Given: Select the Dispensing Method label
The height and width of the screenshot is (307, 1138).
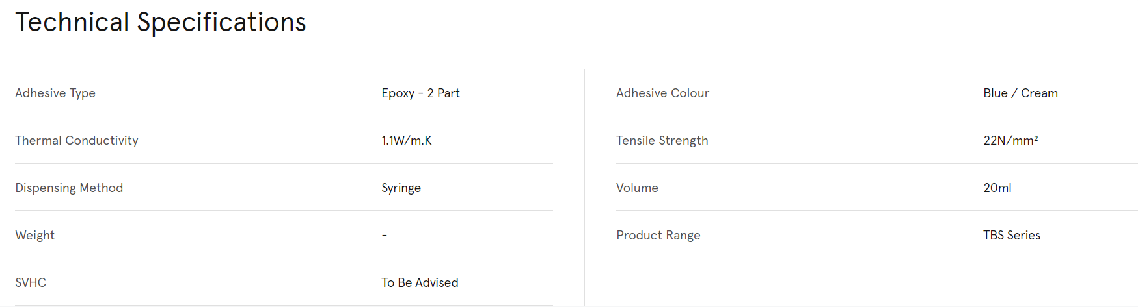Looking at the screenshot, I should [x=69, y=188].
